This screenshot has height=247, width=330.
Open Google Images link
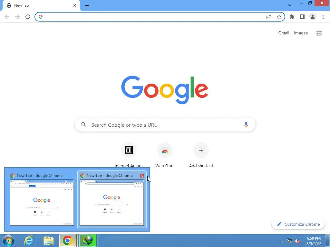(x=301, y=33)
